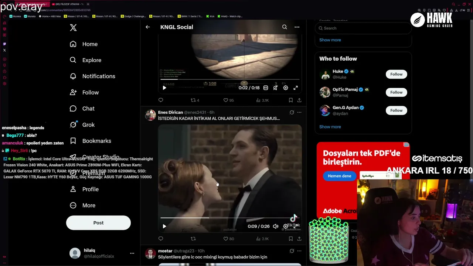Repost Enes Dirican's video post
The width and height of the screenshot is (473, 266).
click(193, 239)
